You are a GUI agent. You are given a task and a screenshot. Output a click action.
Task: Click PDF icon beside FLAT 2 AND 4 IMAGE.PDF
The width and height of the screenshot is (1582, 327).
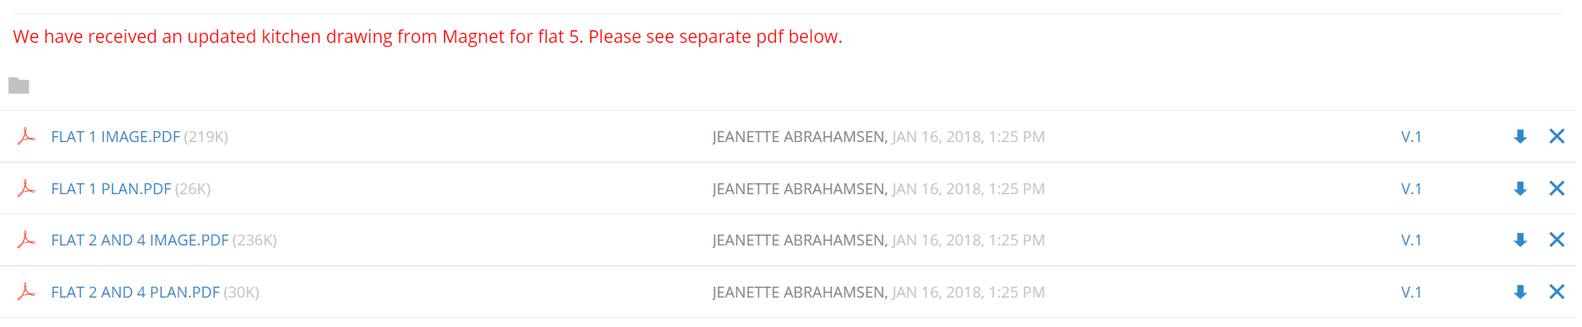coord(26,240)
